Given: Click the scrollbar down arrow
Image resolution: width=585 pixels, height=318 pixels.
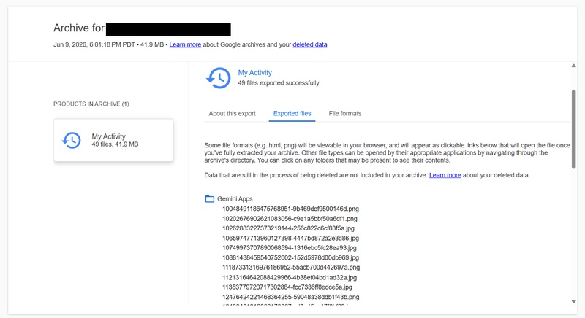Looking at the screenshot, I should click(x=574, y=302).
